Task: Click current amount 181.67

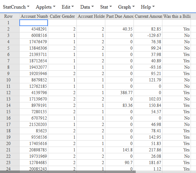Action: point(148,163)
